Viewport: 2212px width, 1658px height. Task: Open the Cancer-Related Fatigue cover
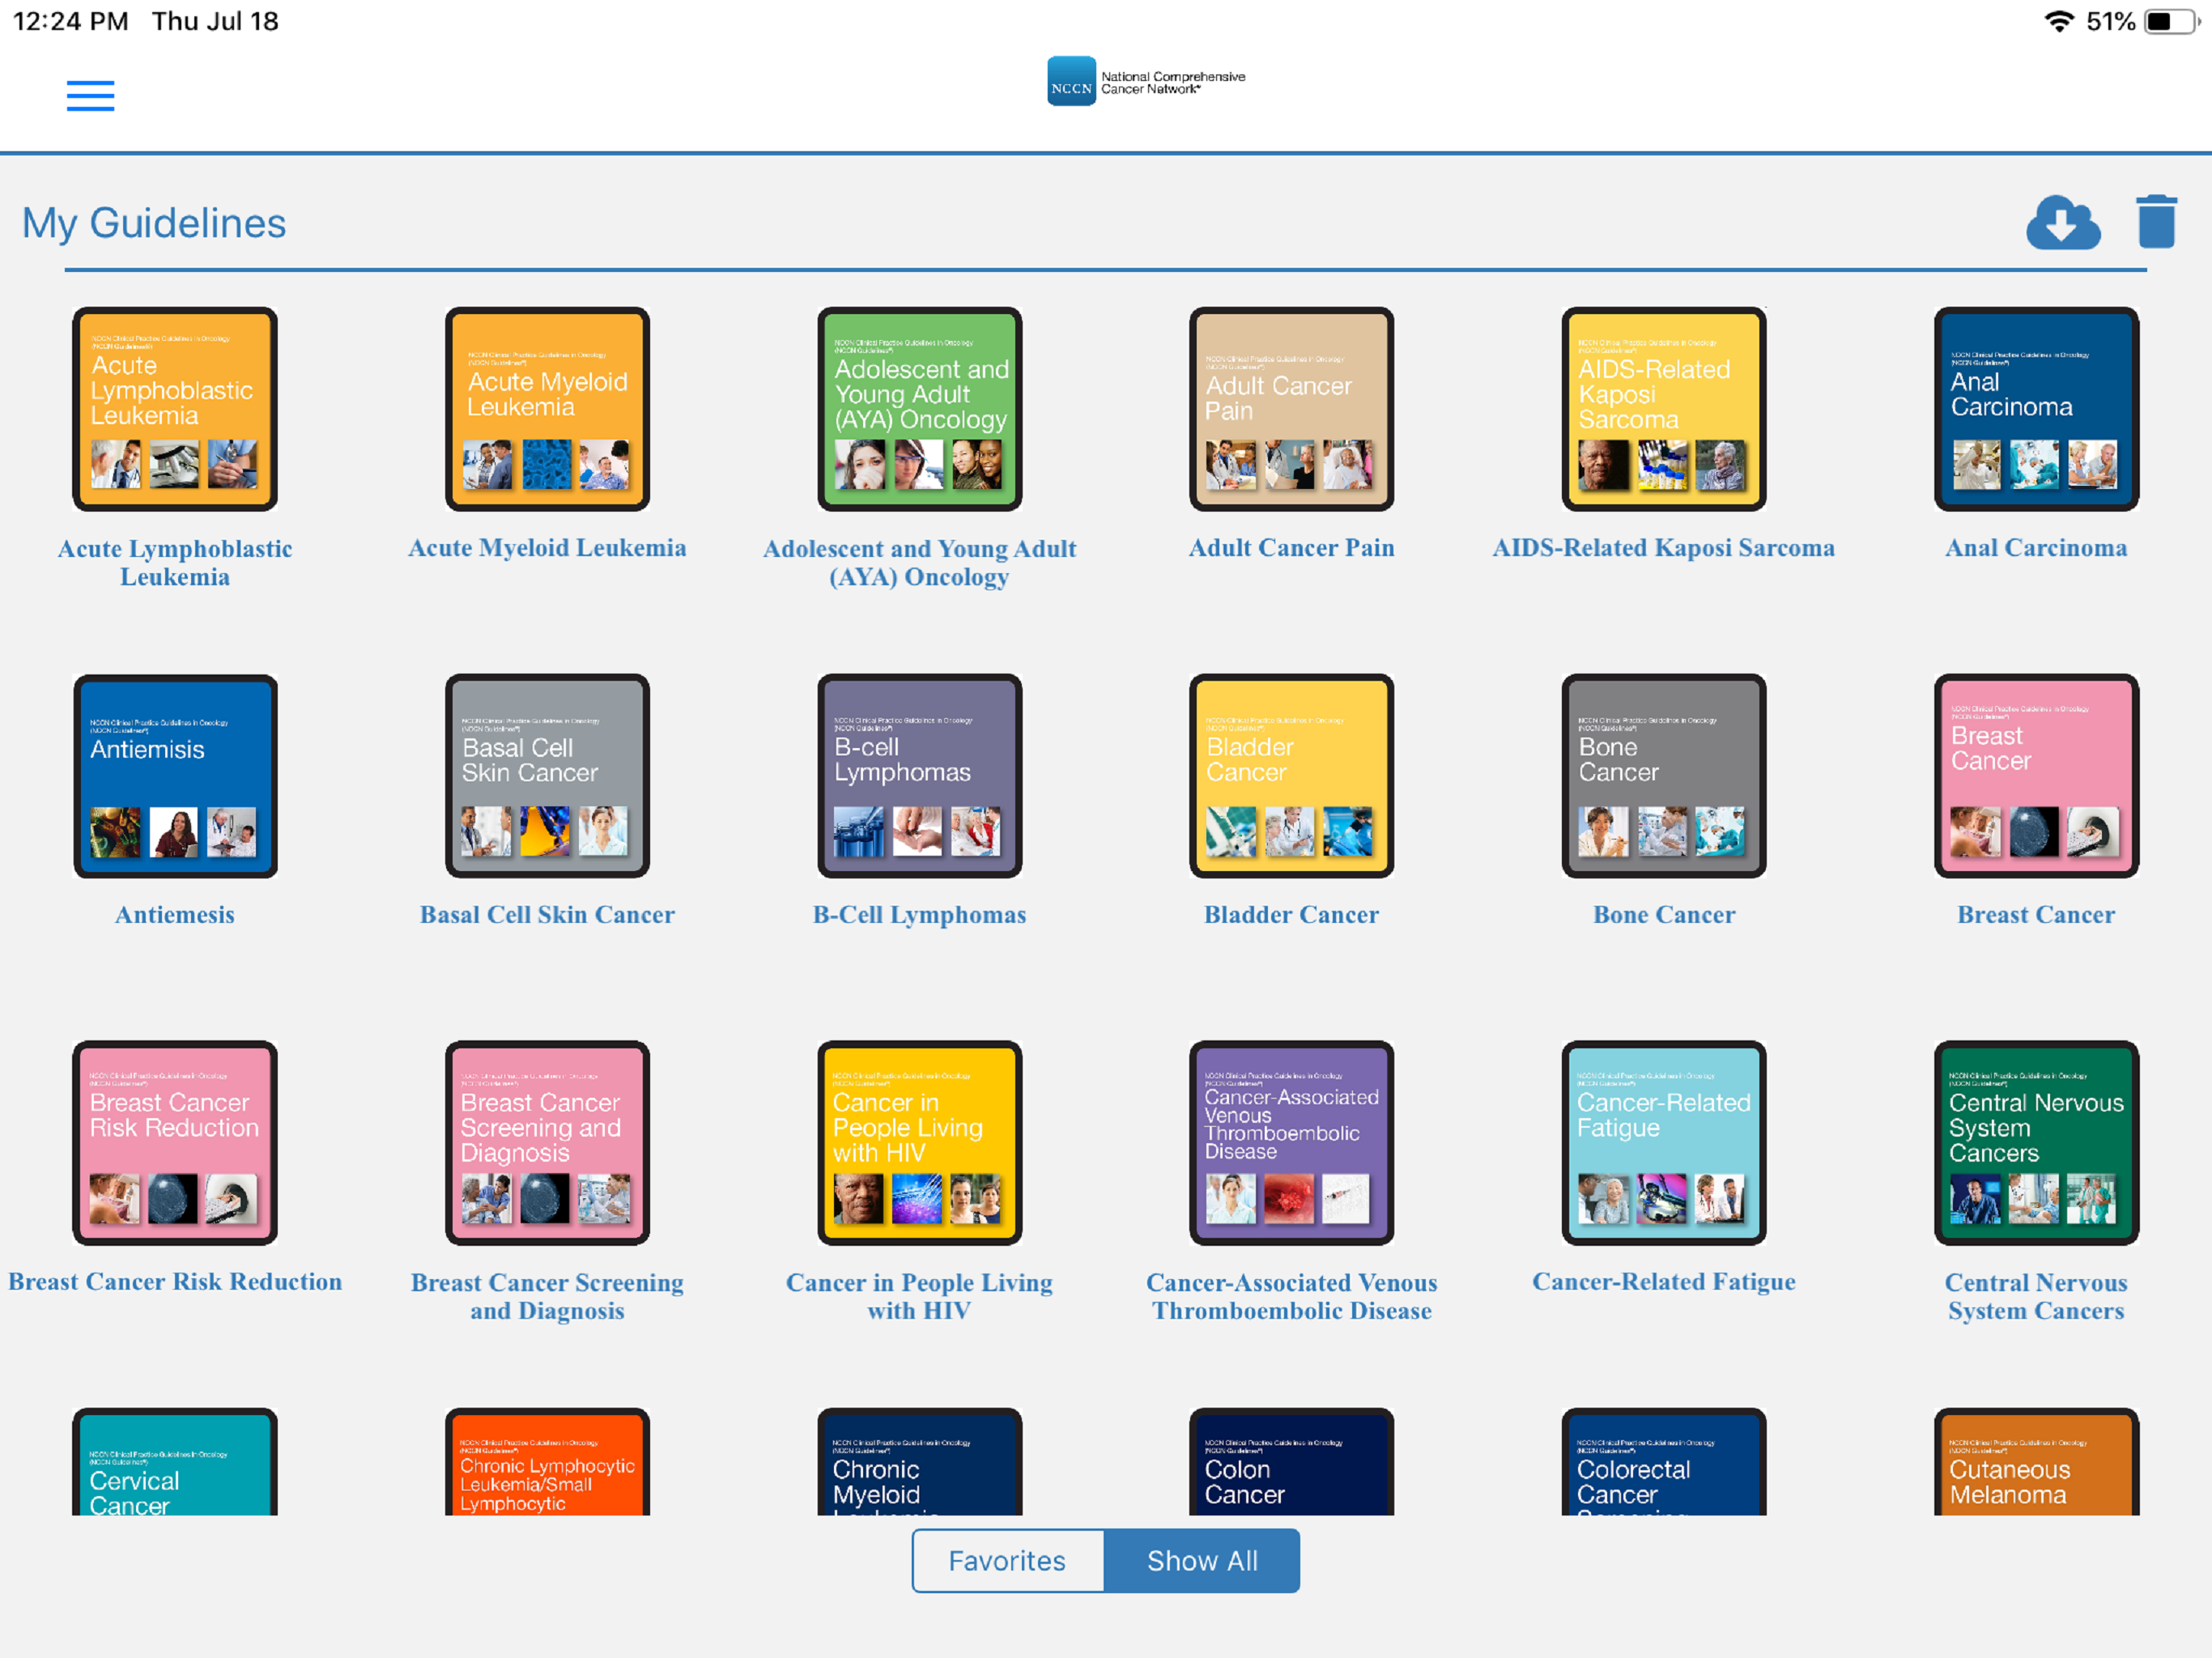tap(1663, 1143)
